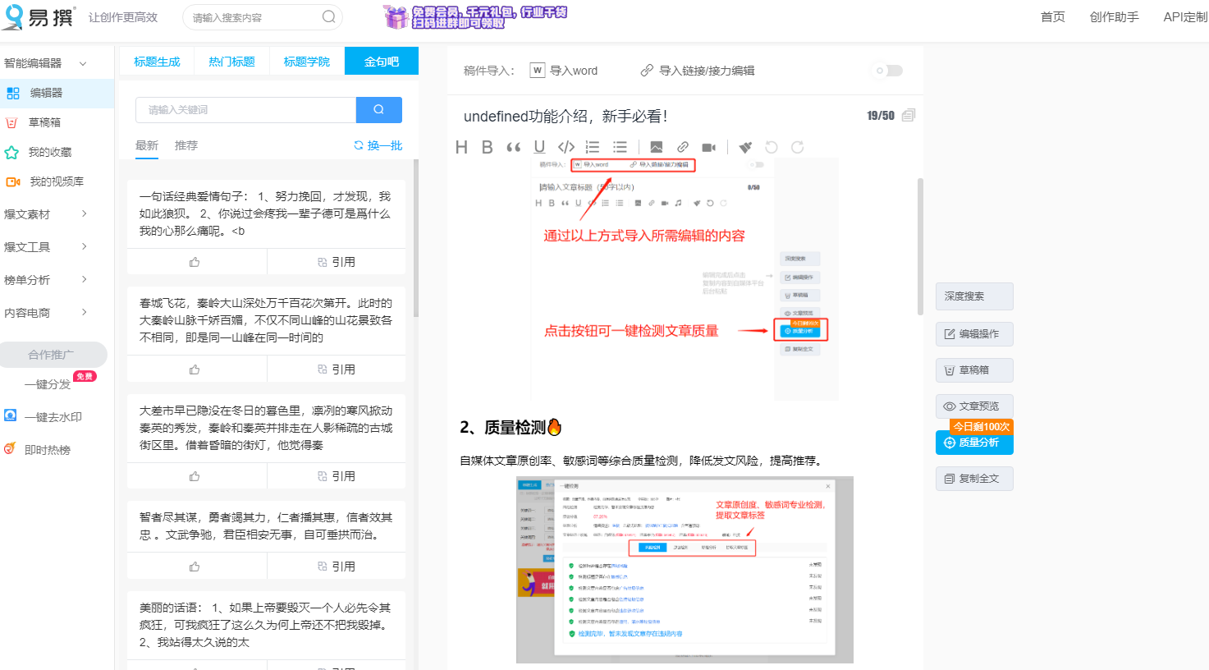Go to 首页 in the top navigation
Image resolution: width=1209 pixels, height=670 pixels.
click(1053, 16)
